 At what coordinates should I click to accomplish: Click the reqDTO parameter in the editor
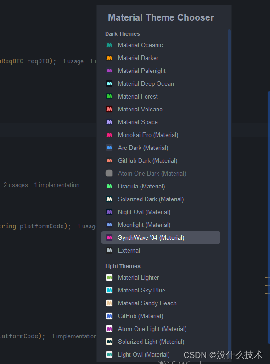(x=38, y=61)
